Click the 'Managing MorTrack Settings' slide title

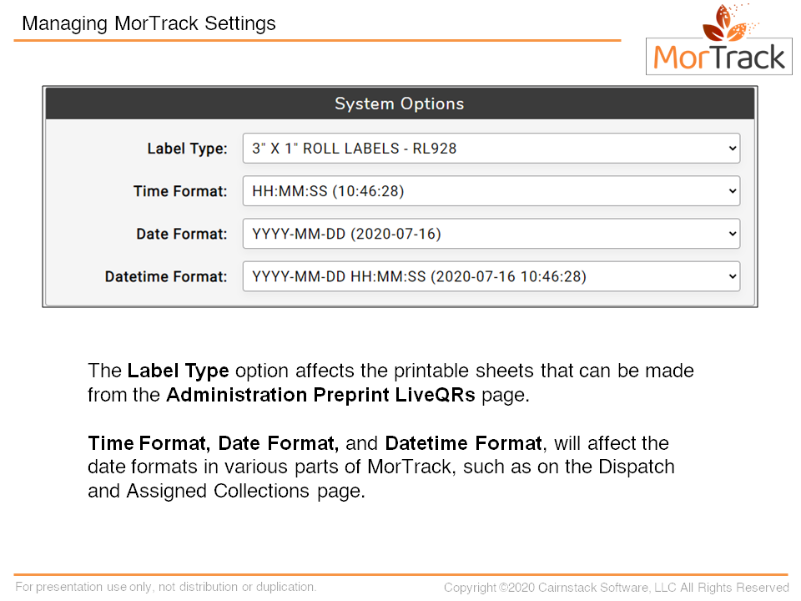point(149,23)
